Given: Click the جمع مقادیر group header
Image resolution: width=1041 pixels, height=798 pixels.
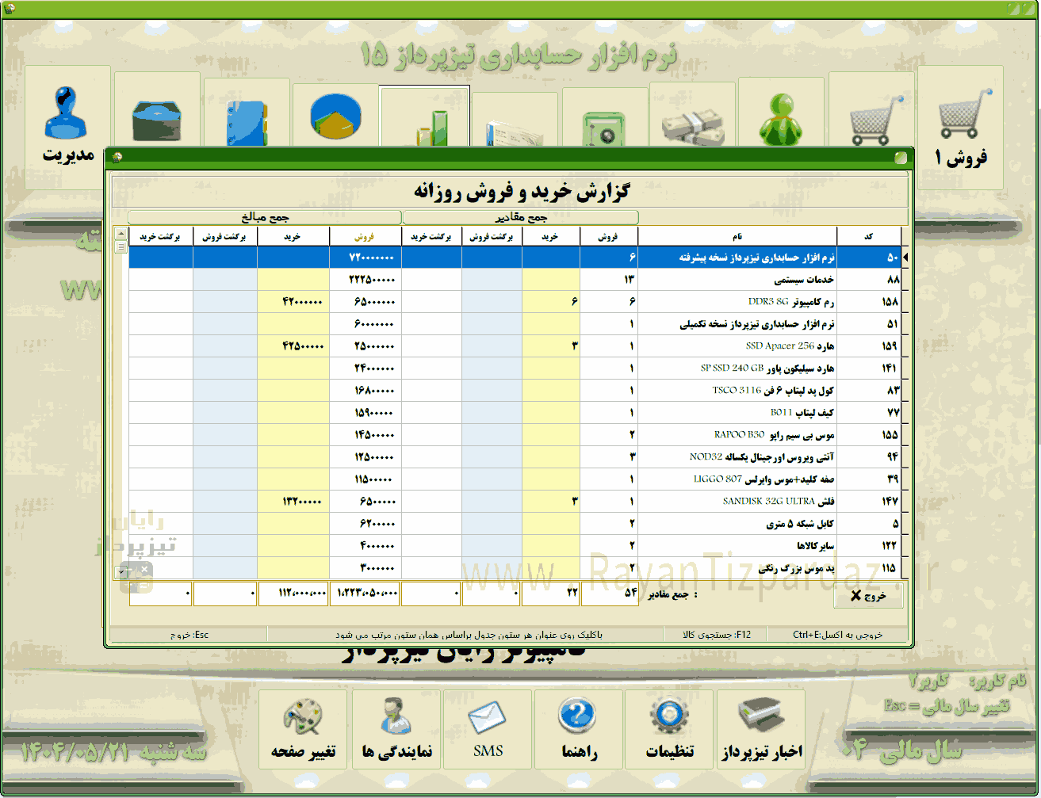Looking at the screenshot, I should [x=521, y=217].
